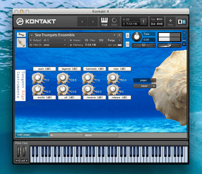Click the pure shell knob at -1.3

(x=38, y=78)
